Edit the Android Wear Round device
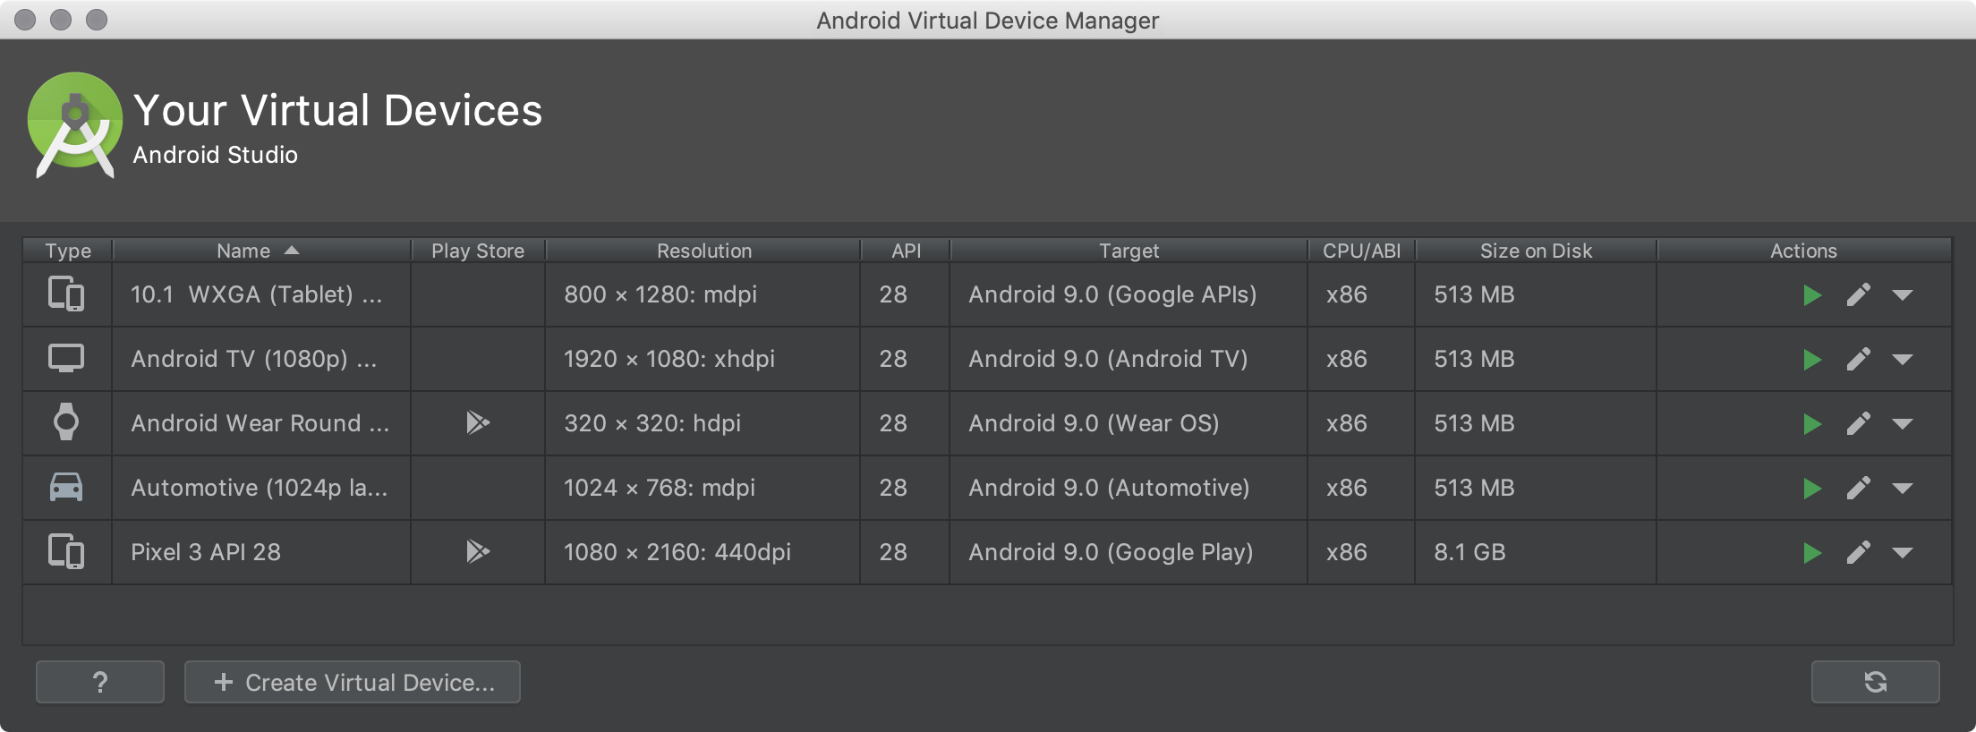Image resolution: width=1976 pixels, height=732 pixels. point(1859,424)
